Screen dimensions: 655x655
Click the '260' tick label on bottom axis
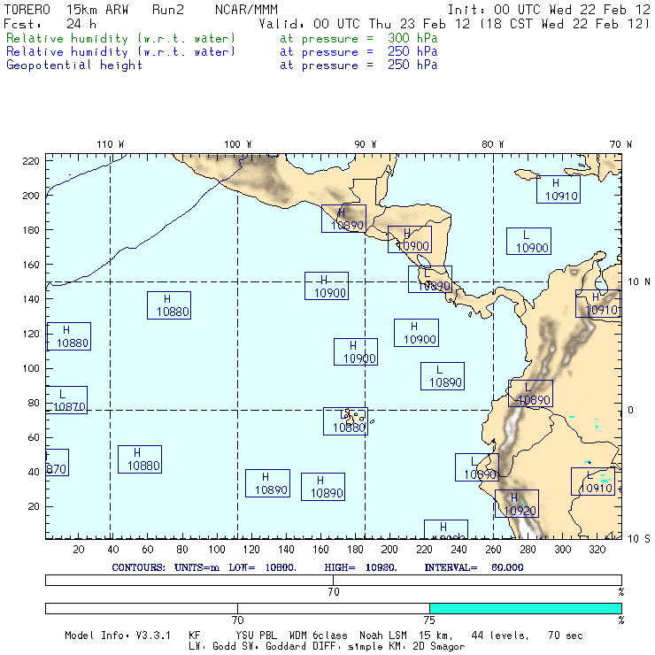pyautogui.click(x=493, y=550)
